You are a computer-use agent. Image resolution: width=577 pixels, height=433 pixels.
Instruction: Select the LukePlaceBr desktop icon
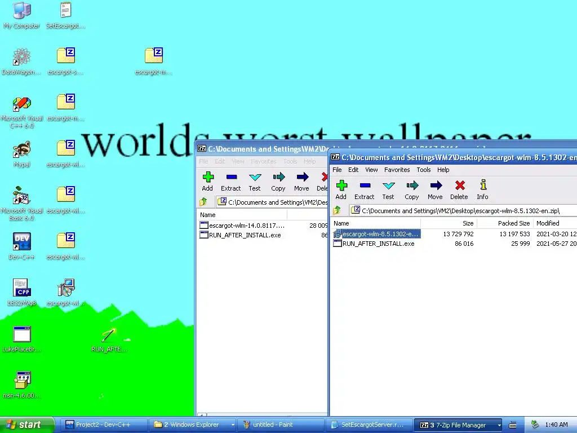(x=22, y=339)
